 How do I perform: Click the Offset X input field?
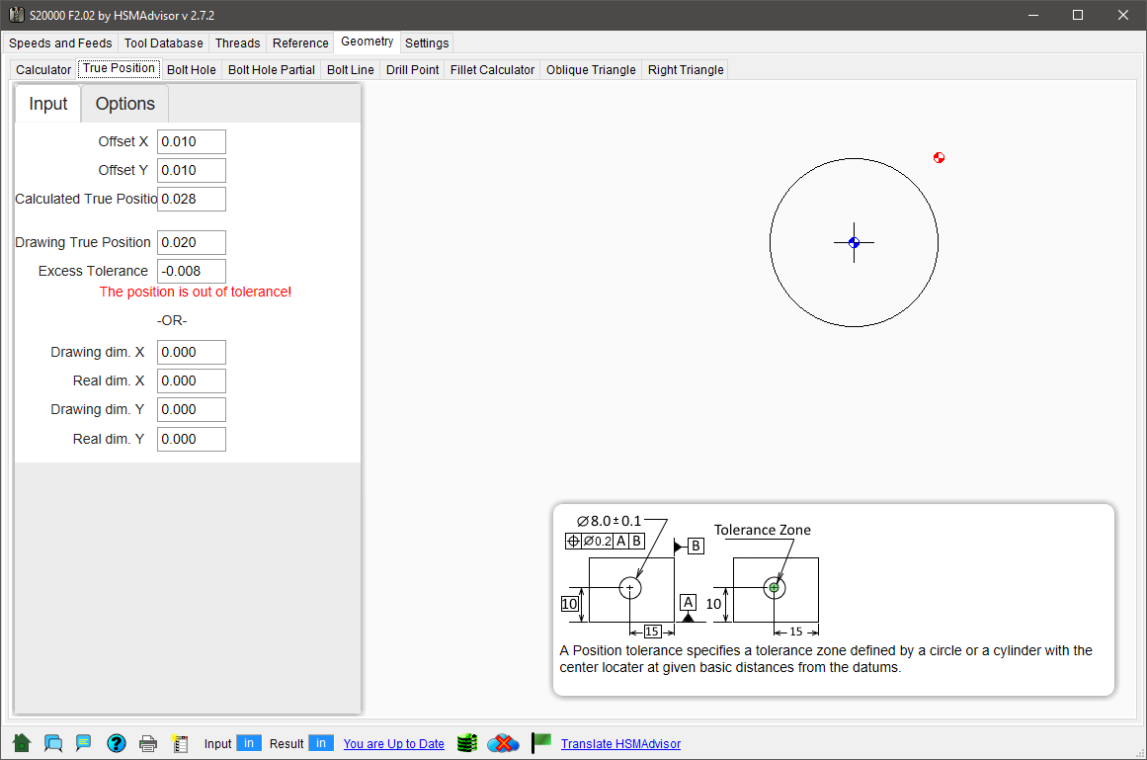point(192,142)
